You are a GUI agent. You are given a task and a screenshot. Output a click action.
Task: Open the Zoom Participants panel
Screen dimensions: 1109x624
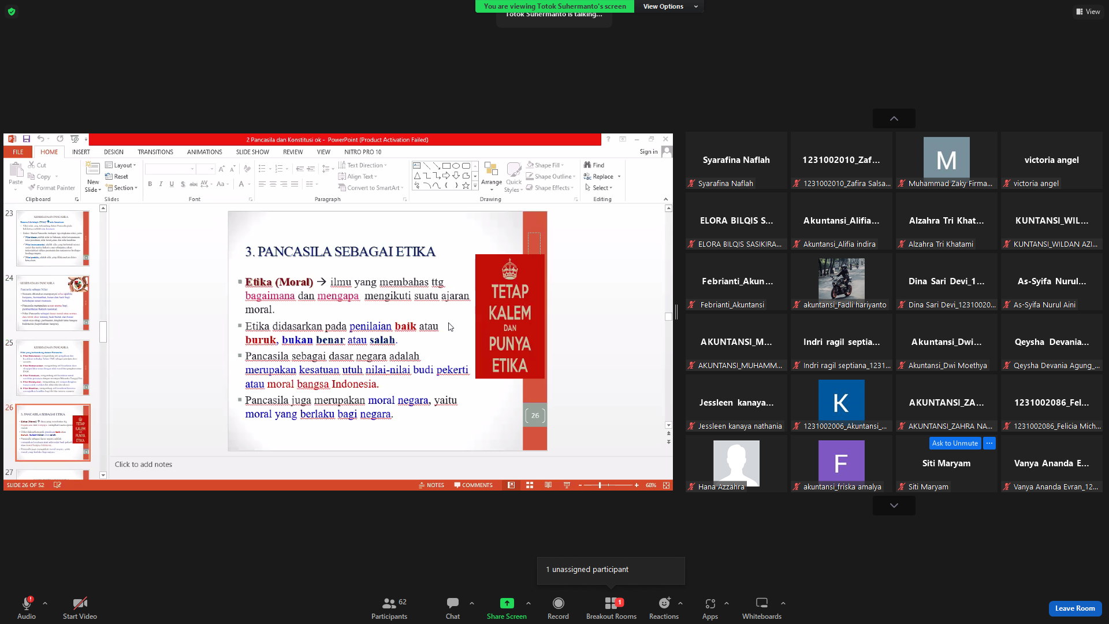click(x=389, y=608)
